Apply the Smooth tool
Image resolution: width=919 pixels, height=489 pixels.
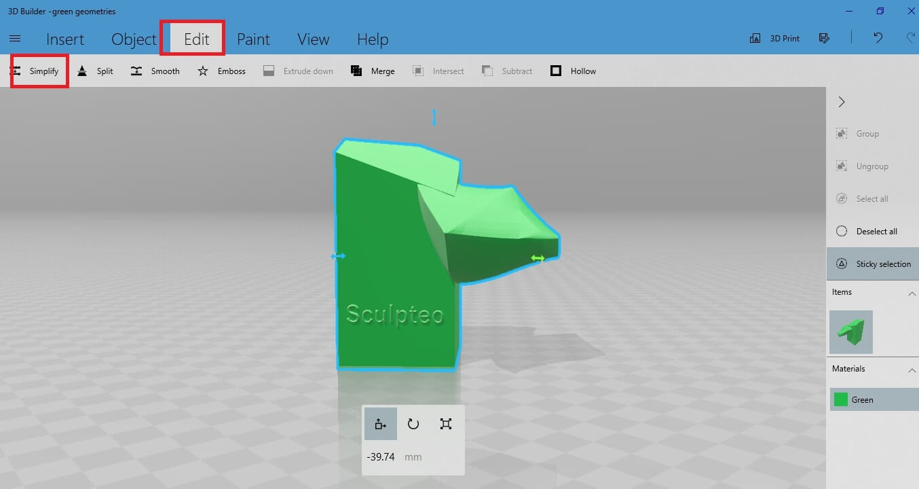click(155, 71)
